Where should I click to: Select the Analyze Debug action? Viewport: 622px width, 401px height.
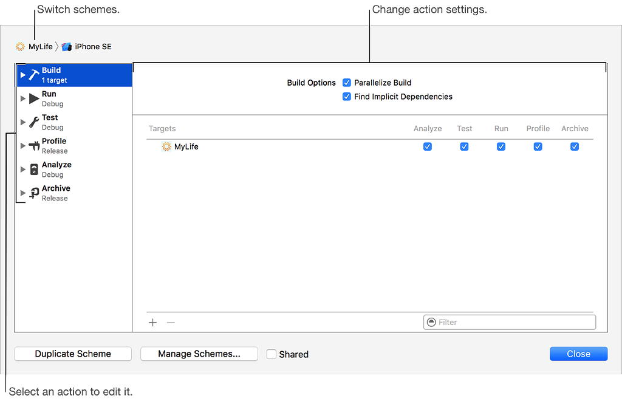tap(75, 170)
